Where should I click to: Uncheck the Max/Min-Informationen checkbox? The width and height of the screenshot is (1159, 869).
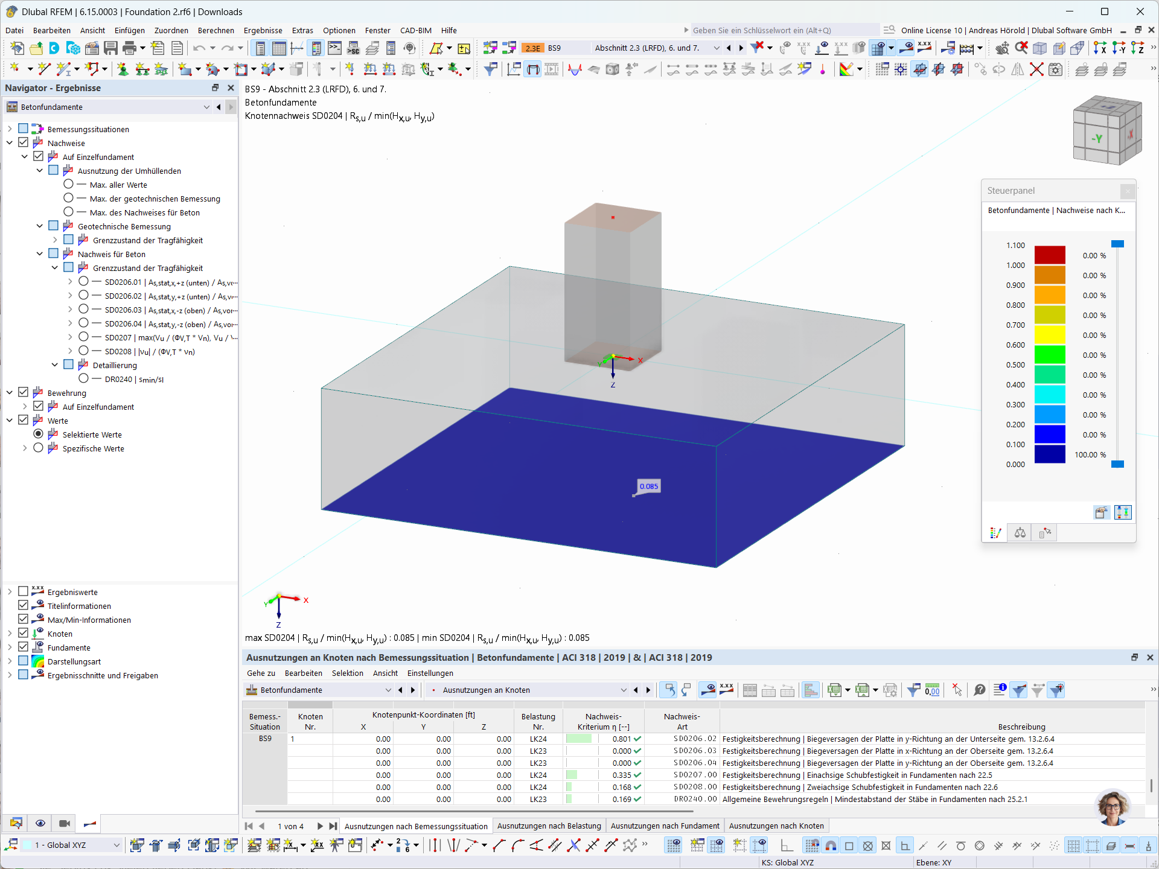coord(23,619)
